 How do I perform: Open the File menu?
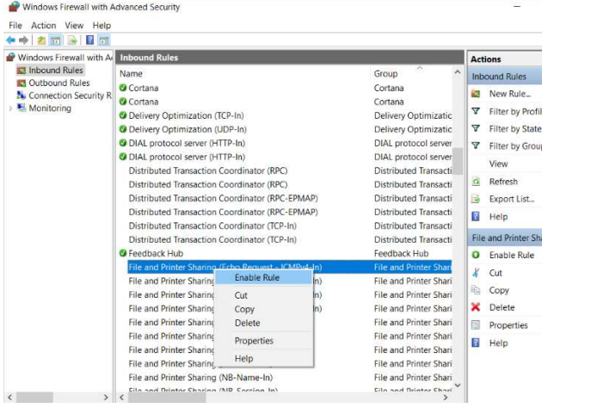click(x=15, y=25)
